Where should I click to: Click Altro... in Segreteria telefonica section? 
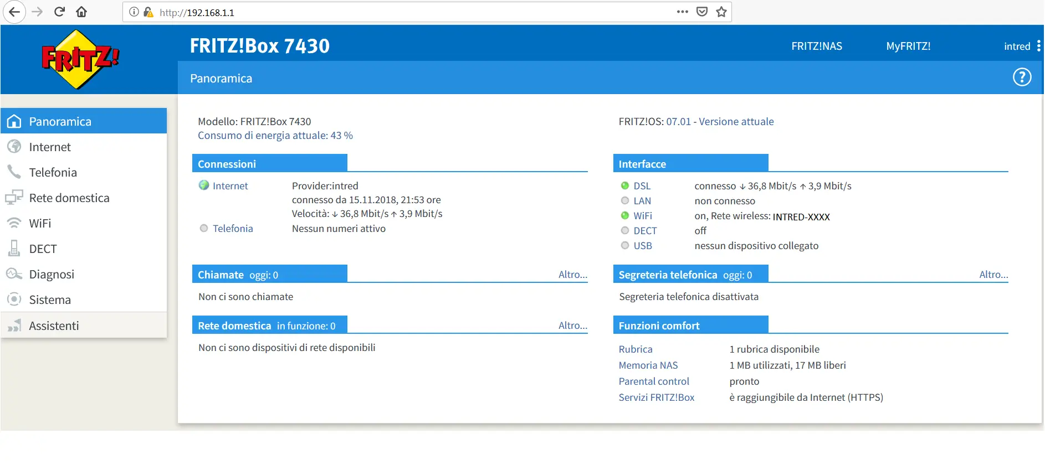(x=993, y=275)
